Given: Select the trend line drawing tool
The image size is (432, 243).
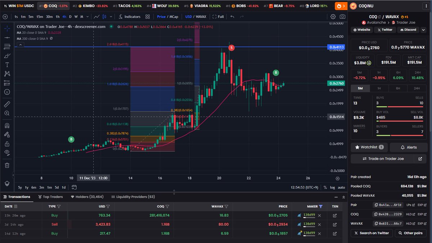Looking at the screenshot, I should [7, 37].
